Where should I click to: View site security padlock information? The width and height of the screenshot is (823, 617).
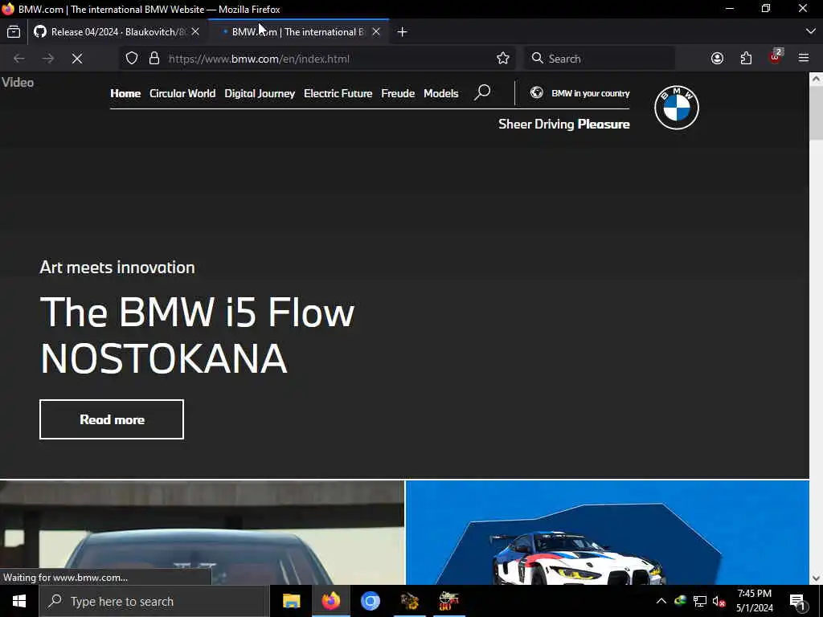point(154,58)
